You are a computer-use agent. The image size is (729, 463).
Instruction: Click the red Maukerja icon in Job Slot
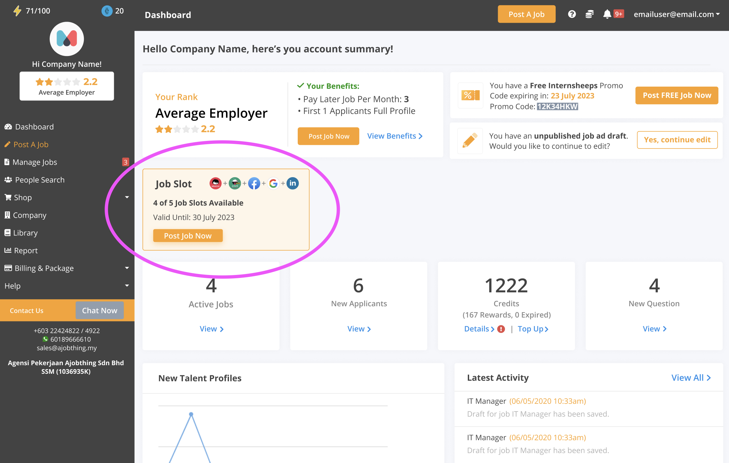coord(215,183)
